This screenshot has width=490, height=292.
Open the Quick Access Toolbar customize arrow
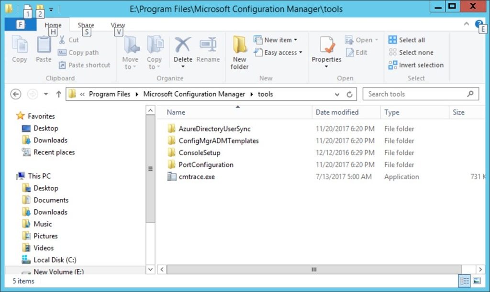51,10
